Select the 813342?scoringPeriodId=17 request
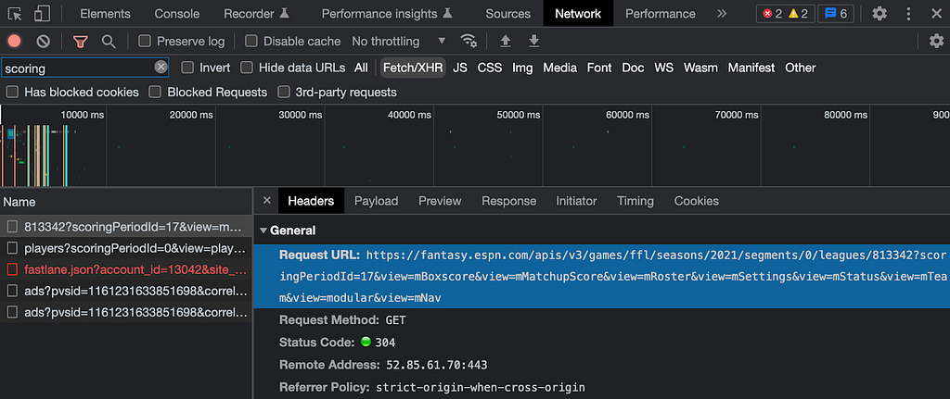The image size is (950, 399). [x=126, y=227]
